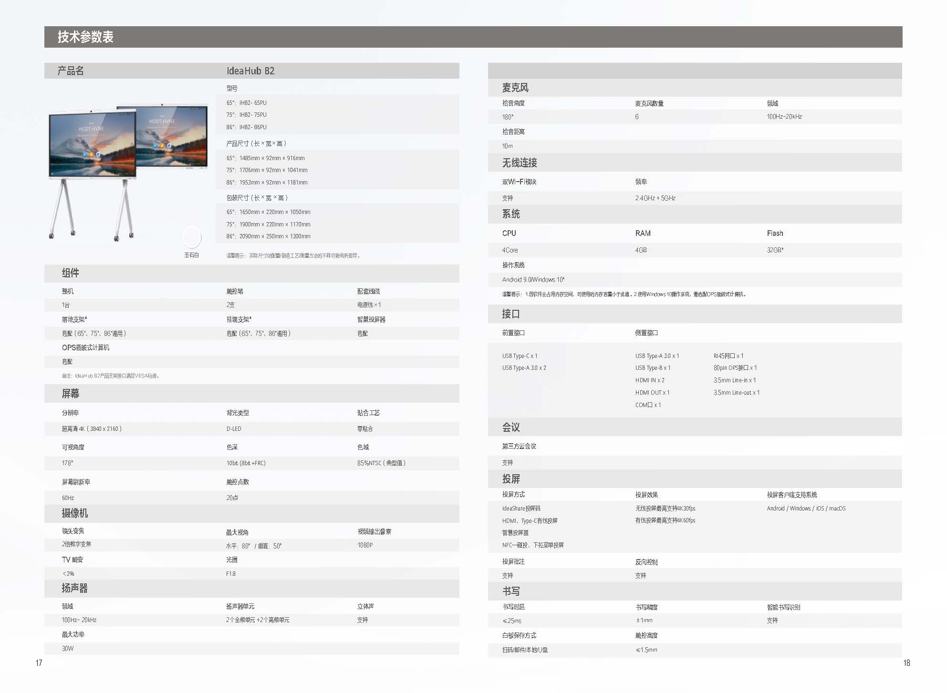Screen dimensions: 947x693
Task: Click the 玉石白 white color swatch
Action: point(192,236)
